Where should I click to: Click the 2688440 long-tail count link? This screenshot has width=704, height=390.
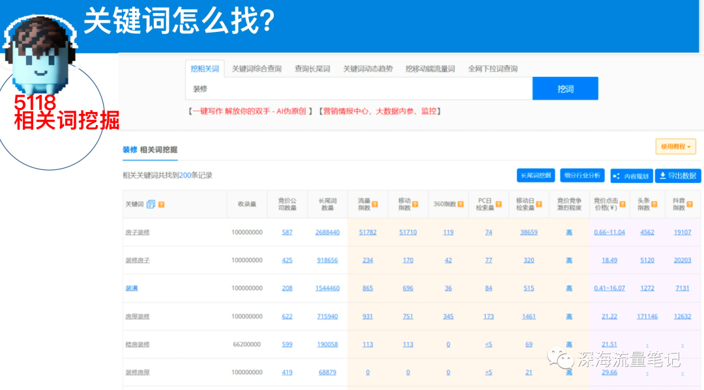[x=327, y=232]
